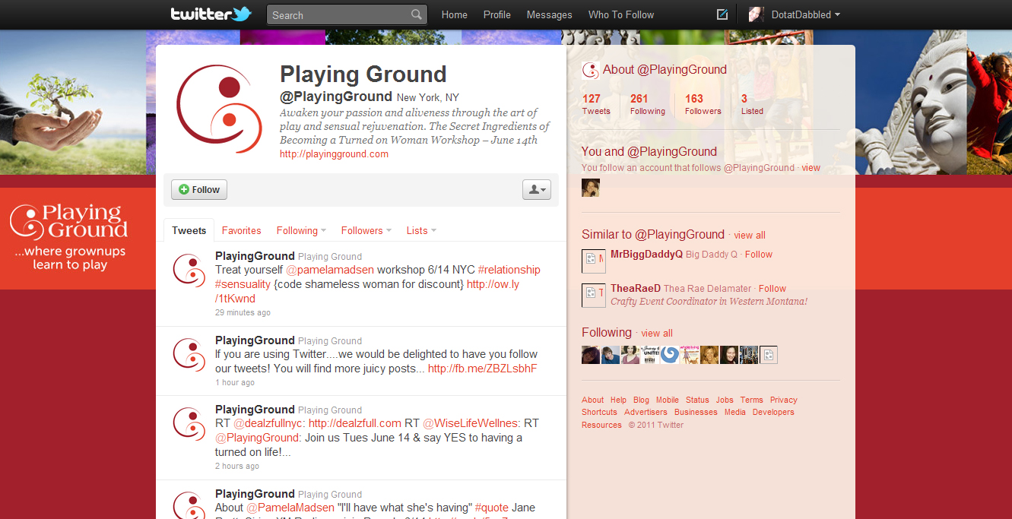Image resolution: width=1012 pixels, height=519 pixels.
Task: Switch to the Favorites tab
Action: pyautogui.click(x=241, y=230)
